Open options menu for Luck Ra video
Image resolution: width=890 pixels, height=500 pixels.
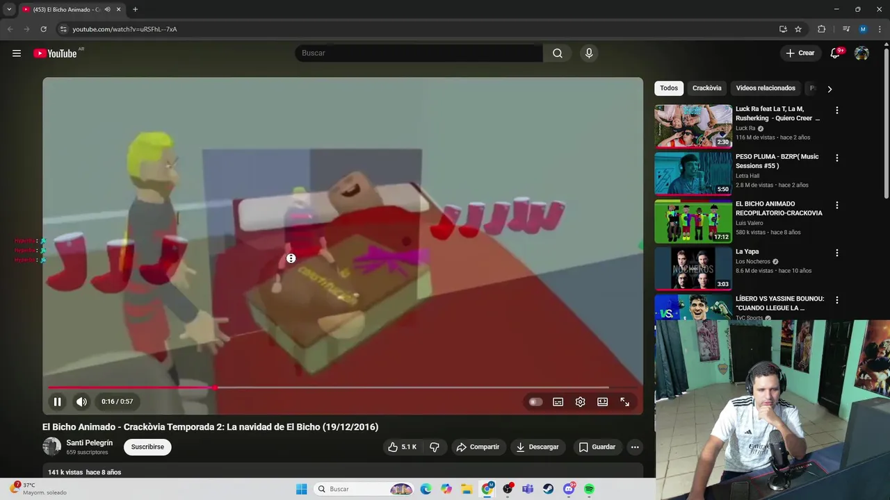837,110
